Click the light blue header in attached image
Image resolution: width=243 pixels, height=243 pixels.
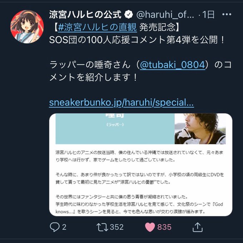tap(115, 129)
